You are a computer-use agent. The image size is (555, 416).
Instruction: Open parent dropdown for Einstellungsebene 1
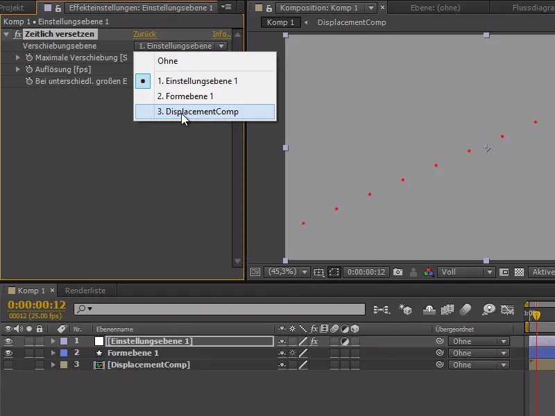(x=479, y=341)
